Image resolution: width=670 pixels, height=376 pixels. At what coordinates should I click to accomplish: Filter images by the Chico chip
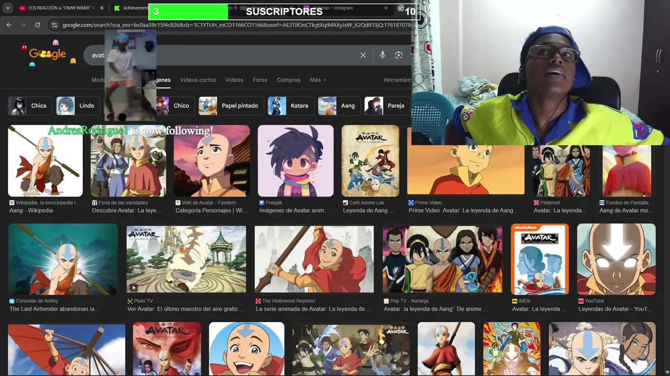[175, 105]
